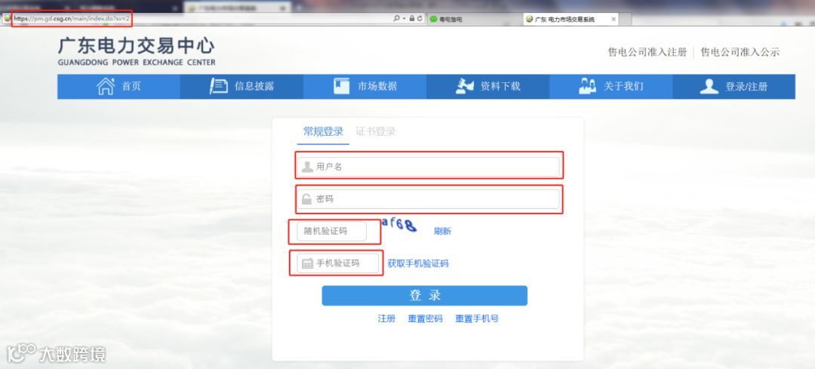Open search dropdown arrow in address bar
Viewport: 815px width, 369px height.
click(x=404, y=19)
